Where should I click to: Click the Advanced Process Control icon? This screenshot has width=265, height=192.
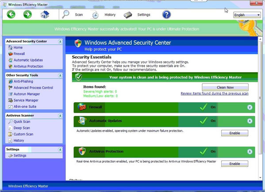pyautogui.click(x=11, y=88)
